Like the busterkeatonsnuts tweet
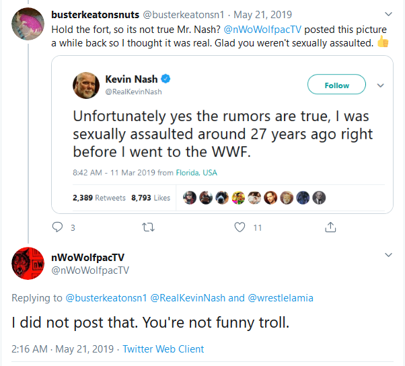The height and width of the screenshot is (366, 405). [x=240, y=227]
